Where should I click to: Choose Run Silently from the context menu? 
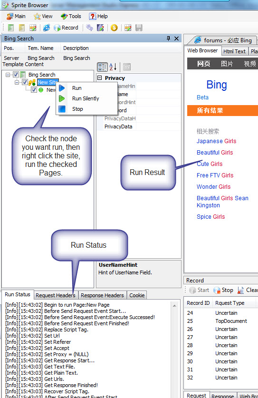point(86,98)
